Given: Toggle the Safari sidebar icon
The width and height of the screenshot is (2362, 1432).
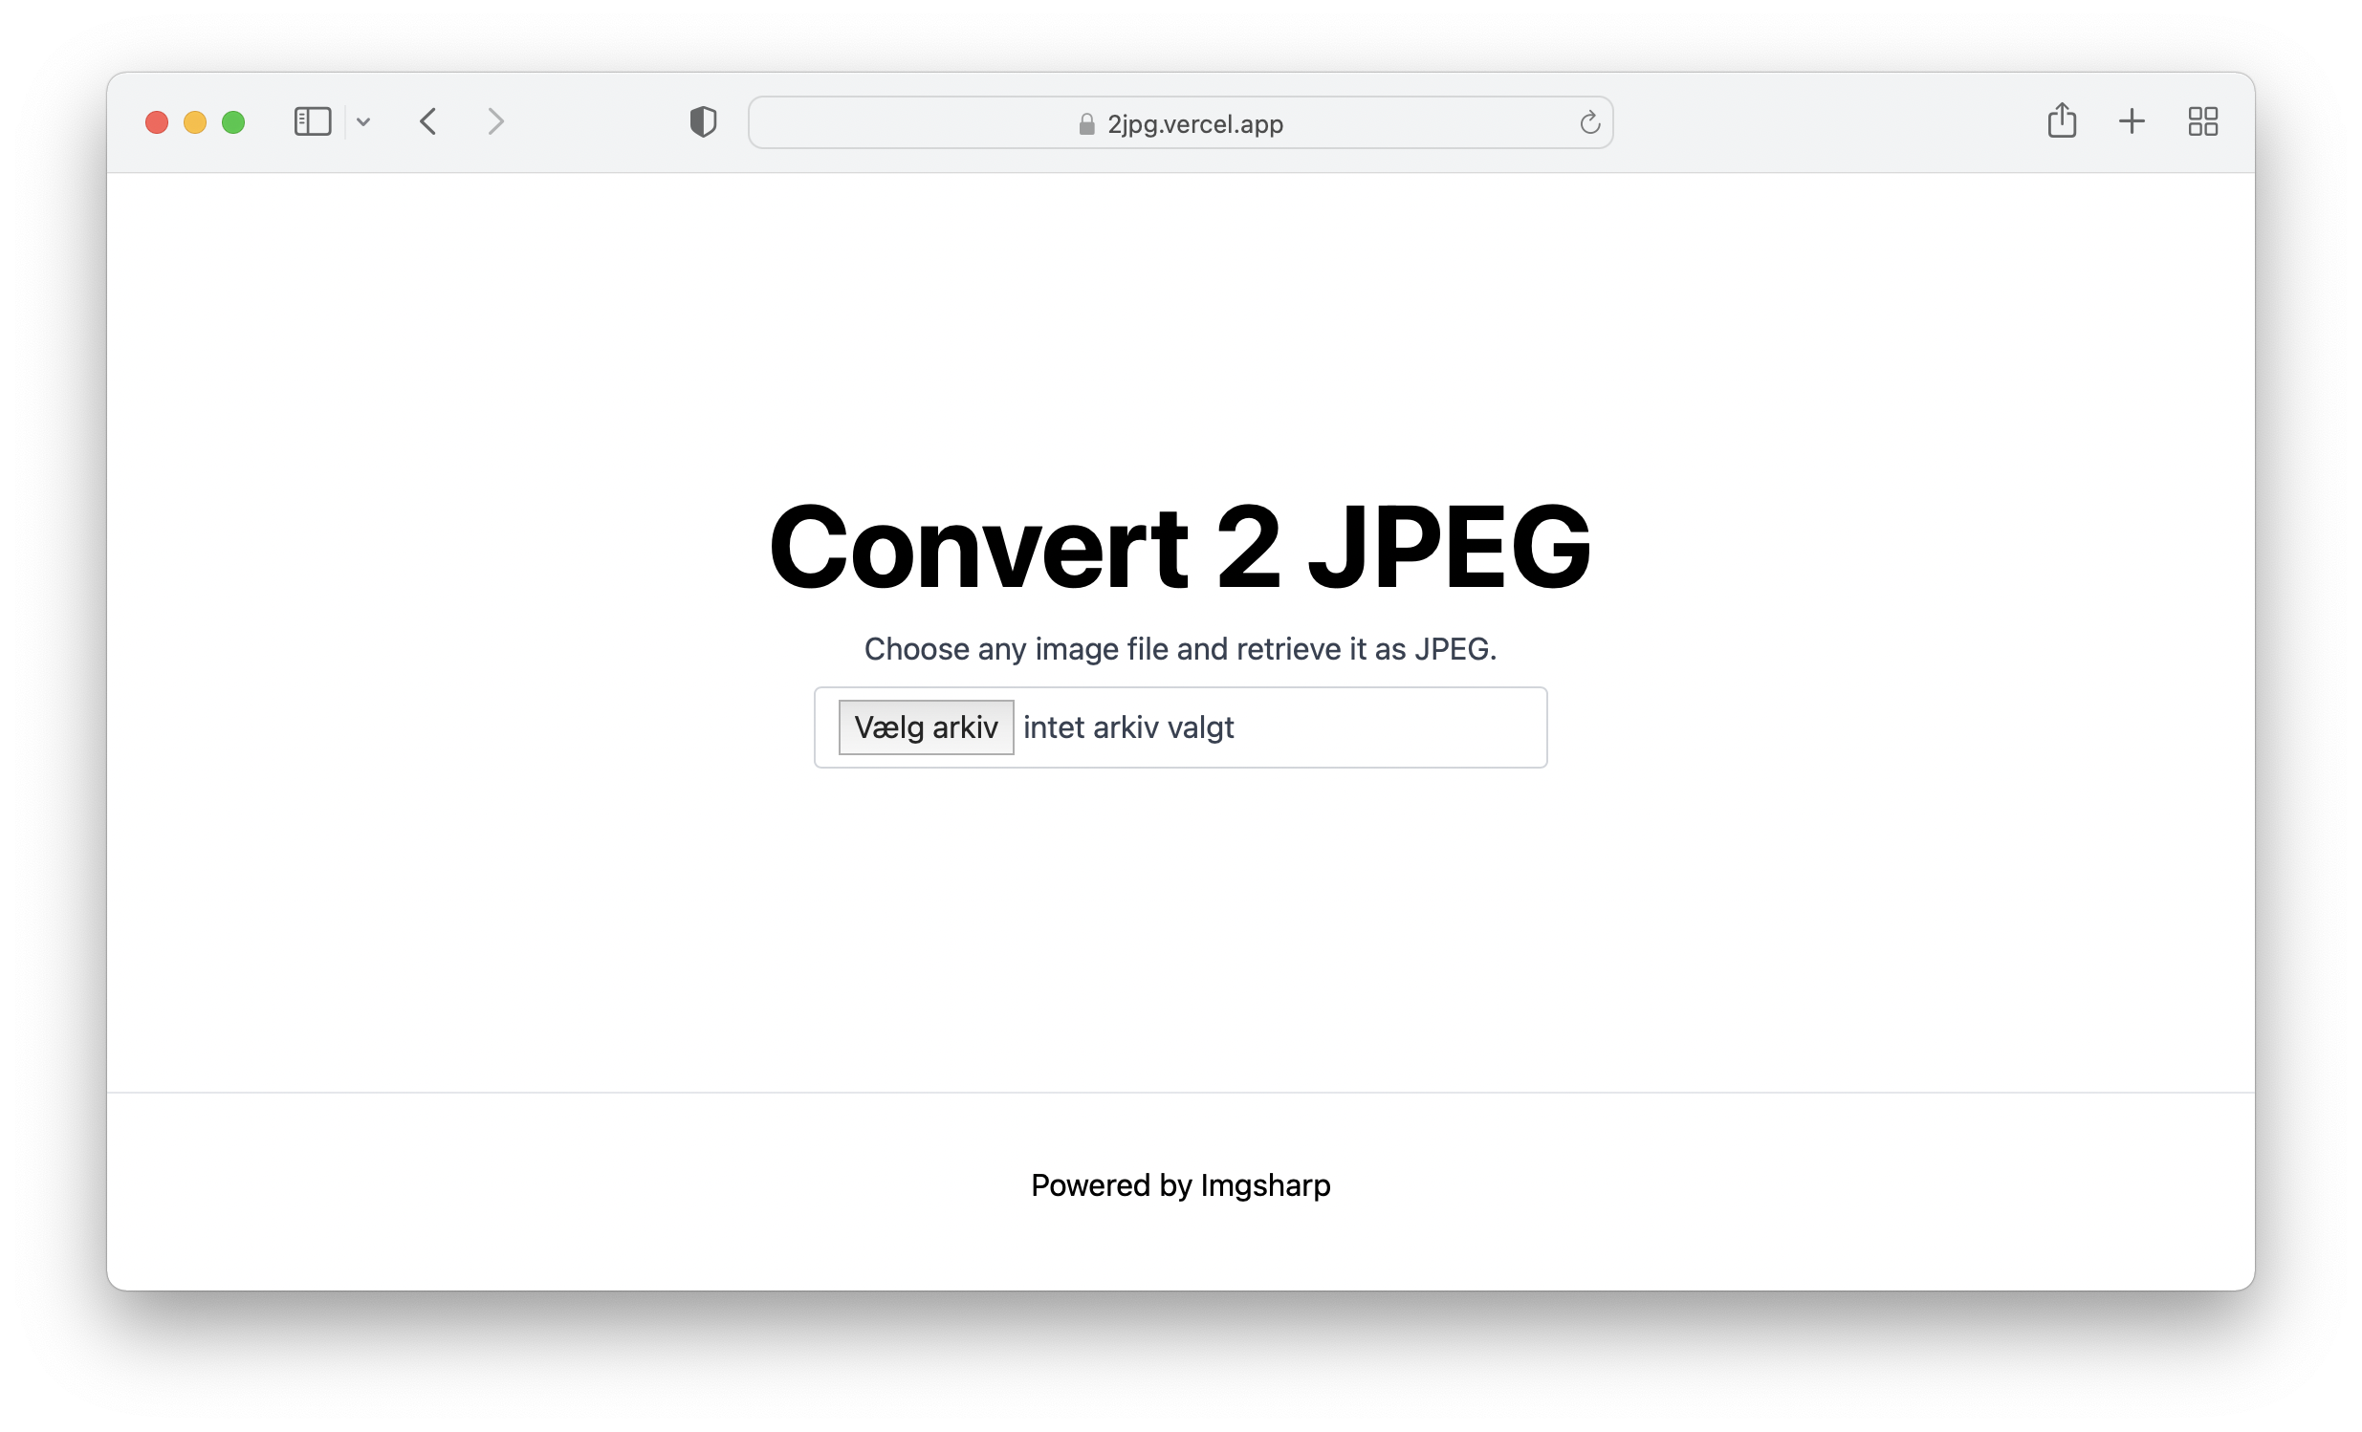Looking at the screenshot, I should point(313,121).
